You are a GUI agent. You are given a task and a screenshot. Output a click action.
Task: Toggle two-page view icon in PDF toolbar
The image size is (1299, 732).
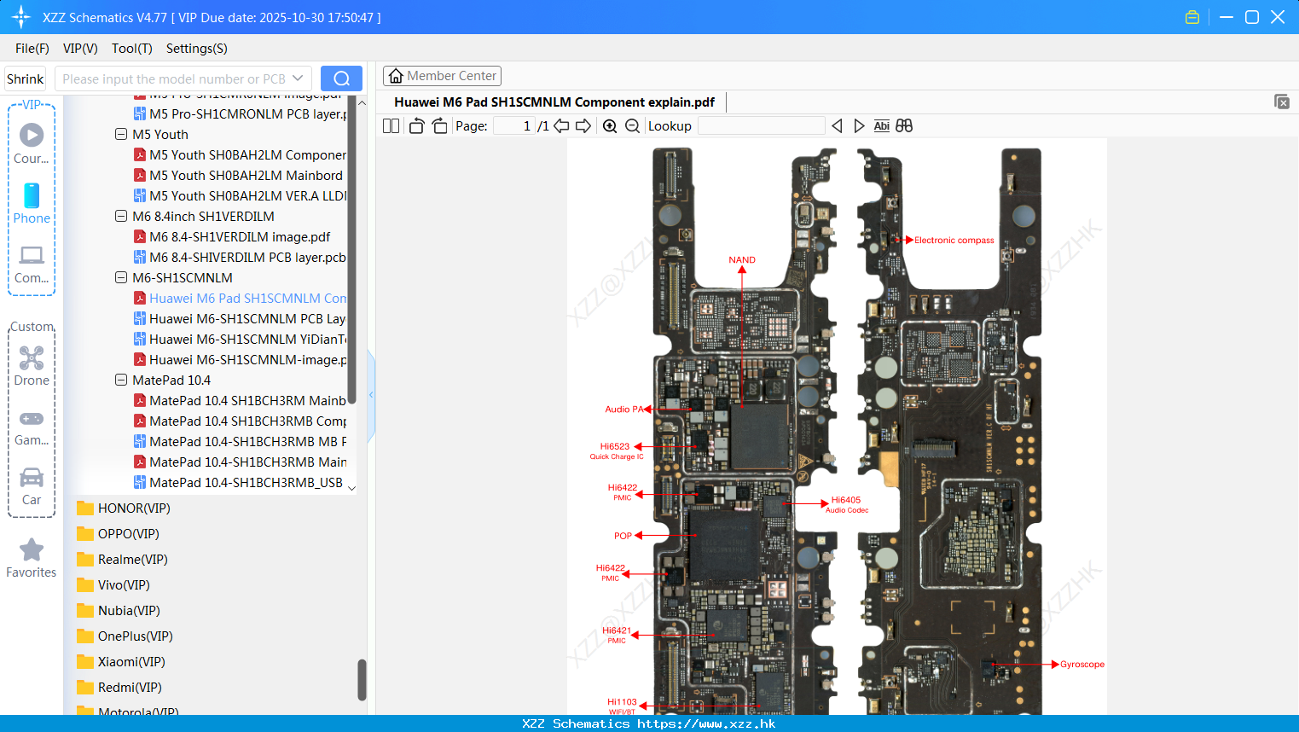click(391, 126)
